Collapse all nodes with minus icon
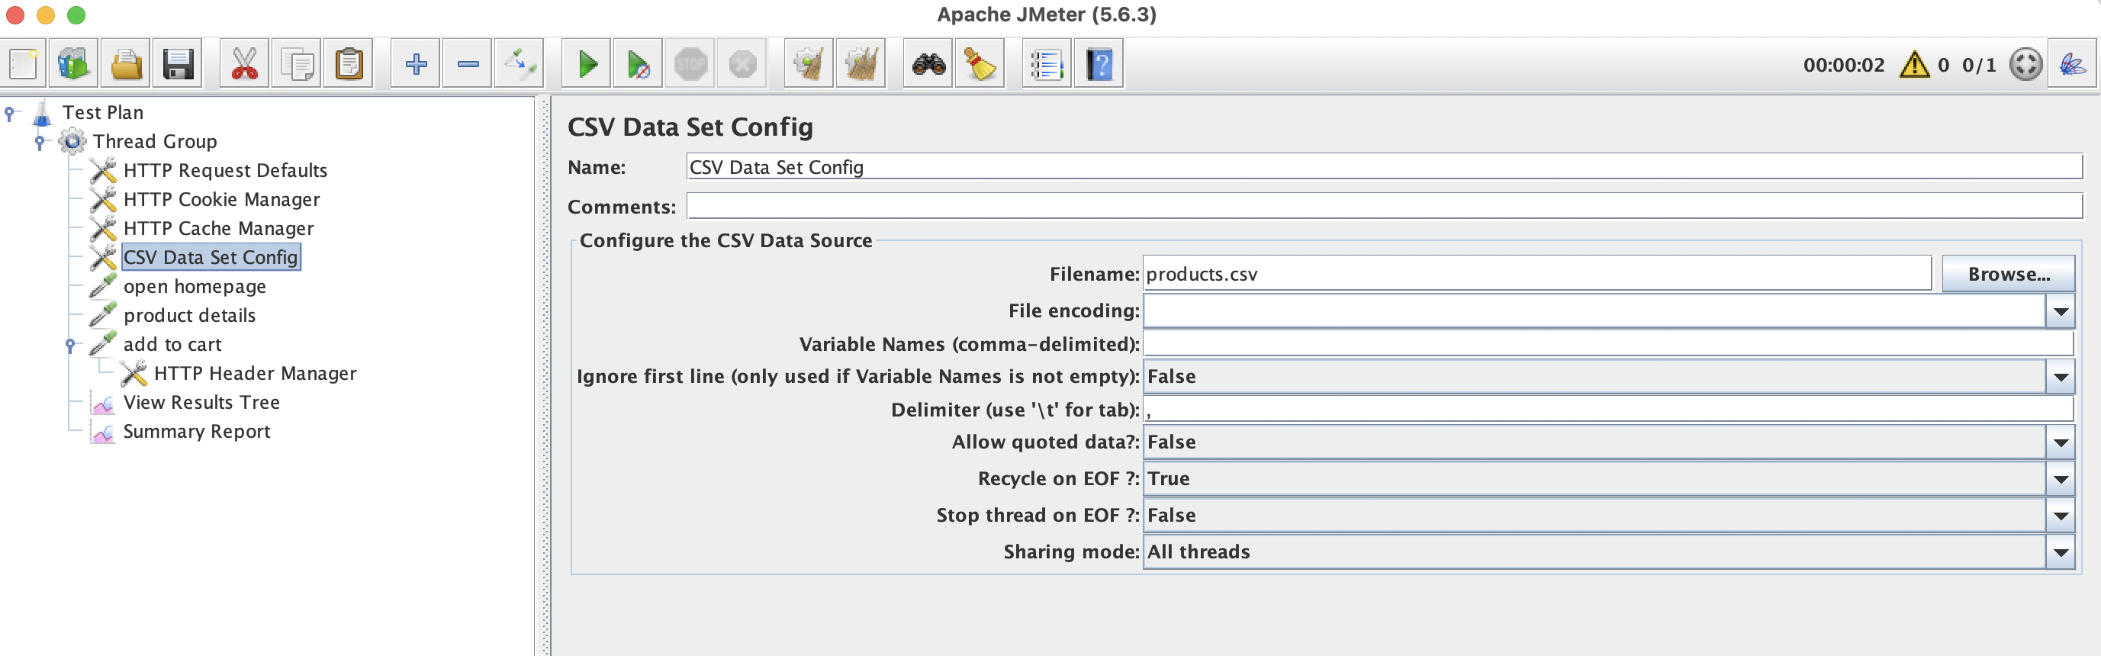Viewport: 2101px width, 656px height. point(468,63)
